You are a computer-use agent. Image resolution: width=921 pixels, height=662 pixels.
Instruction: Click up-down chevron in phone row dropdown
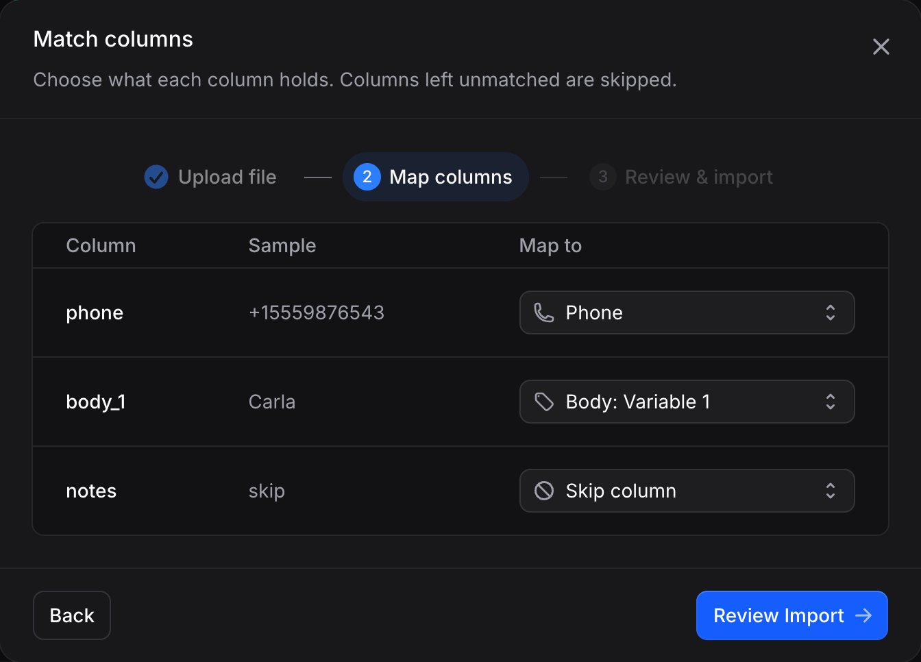830,312
